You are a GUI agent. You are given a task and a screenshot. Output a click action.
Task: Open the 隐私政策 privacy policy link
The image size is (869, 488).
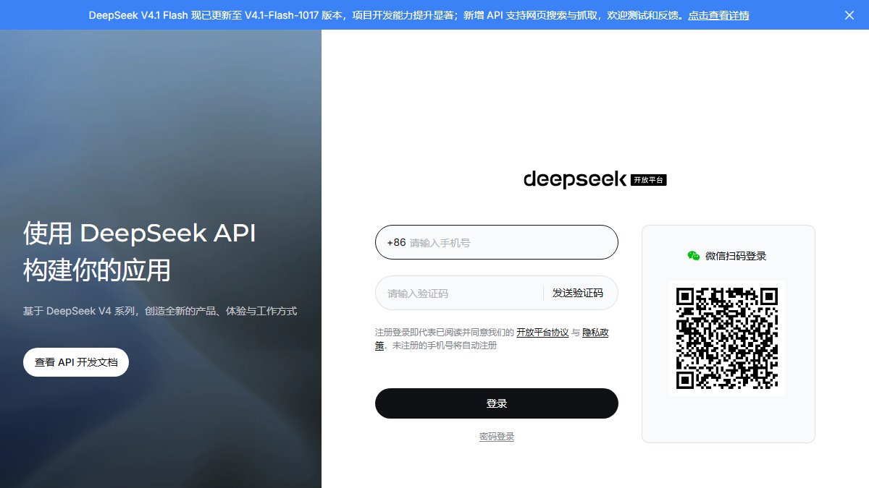(595, 333)
